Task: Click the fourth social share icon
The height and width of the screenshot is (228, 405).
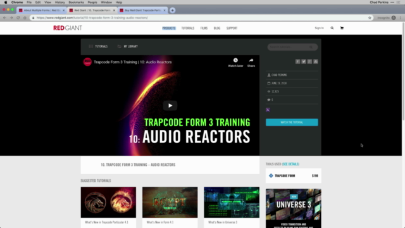Action: coord(315,61)
